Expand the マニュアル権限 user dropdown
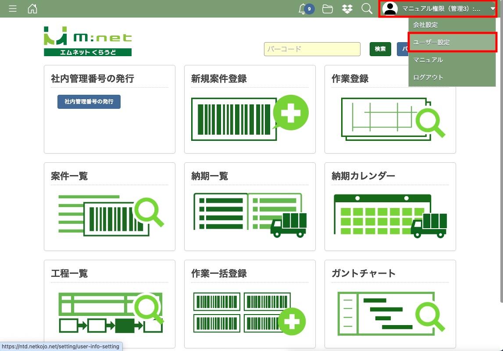The height and width of the screenshot is (351, 503). tap(439, 9)
